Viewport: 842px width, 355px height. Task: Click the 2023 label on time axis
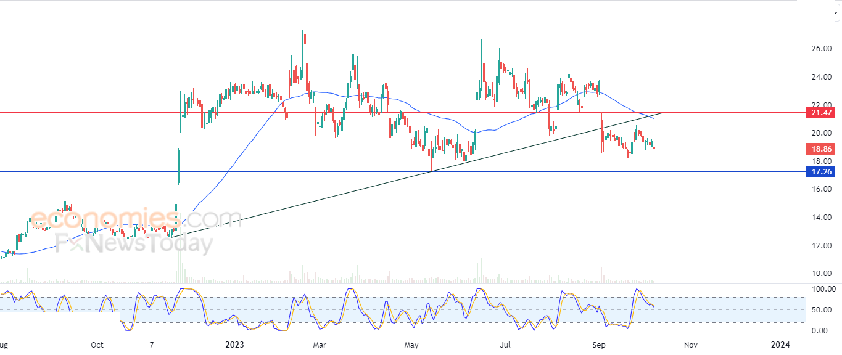(236, 345)
